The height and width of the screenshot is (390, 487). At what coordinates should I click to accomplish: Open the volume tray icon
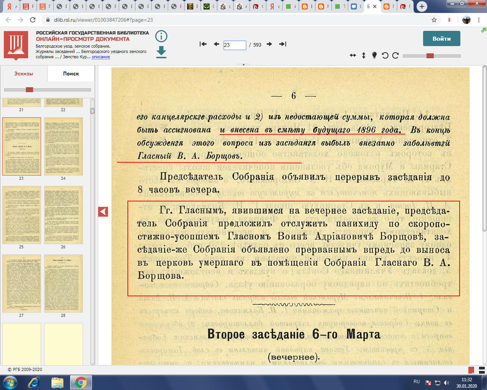[x=447, y=383]
